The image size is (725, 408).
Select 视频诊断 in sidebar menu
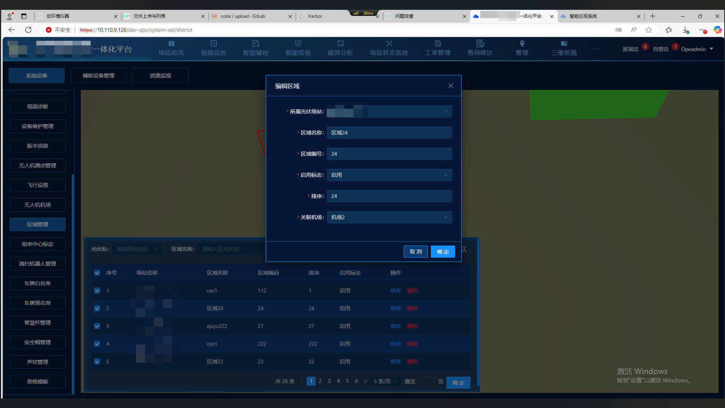37,107
